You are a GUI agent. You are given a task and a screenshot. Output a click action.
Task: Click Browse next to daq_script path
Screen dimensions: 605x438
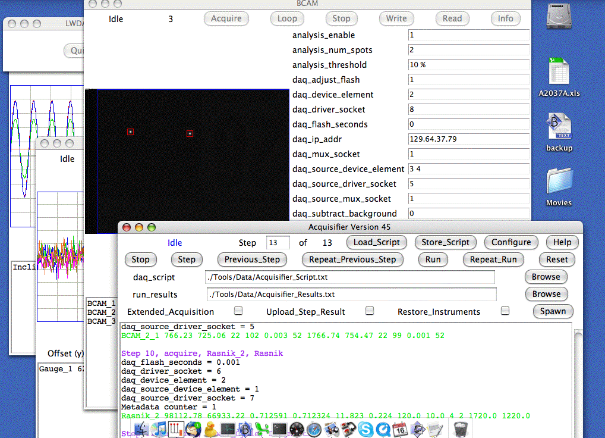(x=546, y=277)
